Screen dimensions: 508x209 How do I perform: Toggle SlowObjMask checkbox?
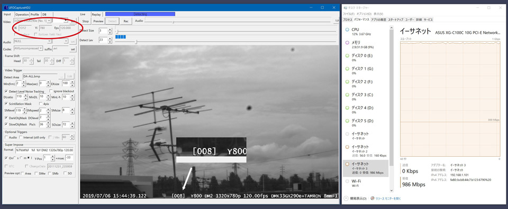[6, 124]
